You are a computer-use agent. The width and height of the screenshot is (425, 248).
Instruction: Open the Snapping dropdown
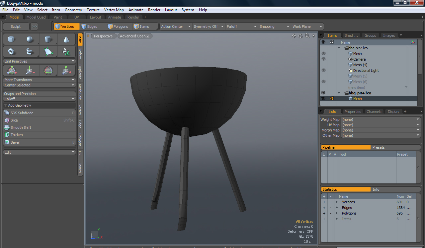[x=274, y=26]
